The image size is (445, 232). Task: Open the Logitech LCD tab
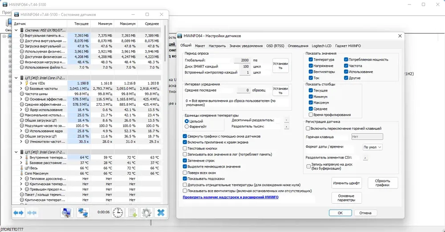pyautogui.click(x=322, y=46)
